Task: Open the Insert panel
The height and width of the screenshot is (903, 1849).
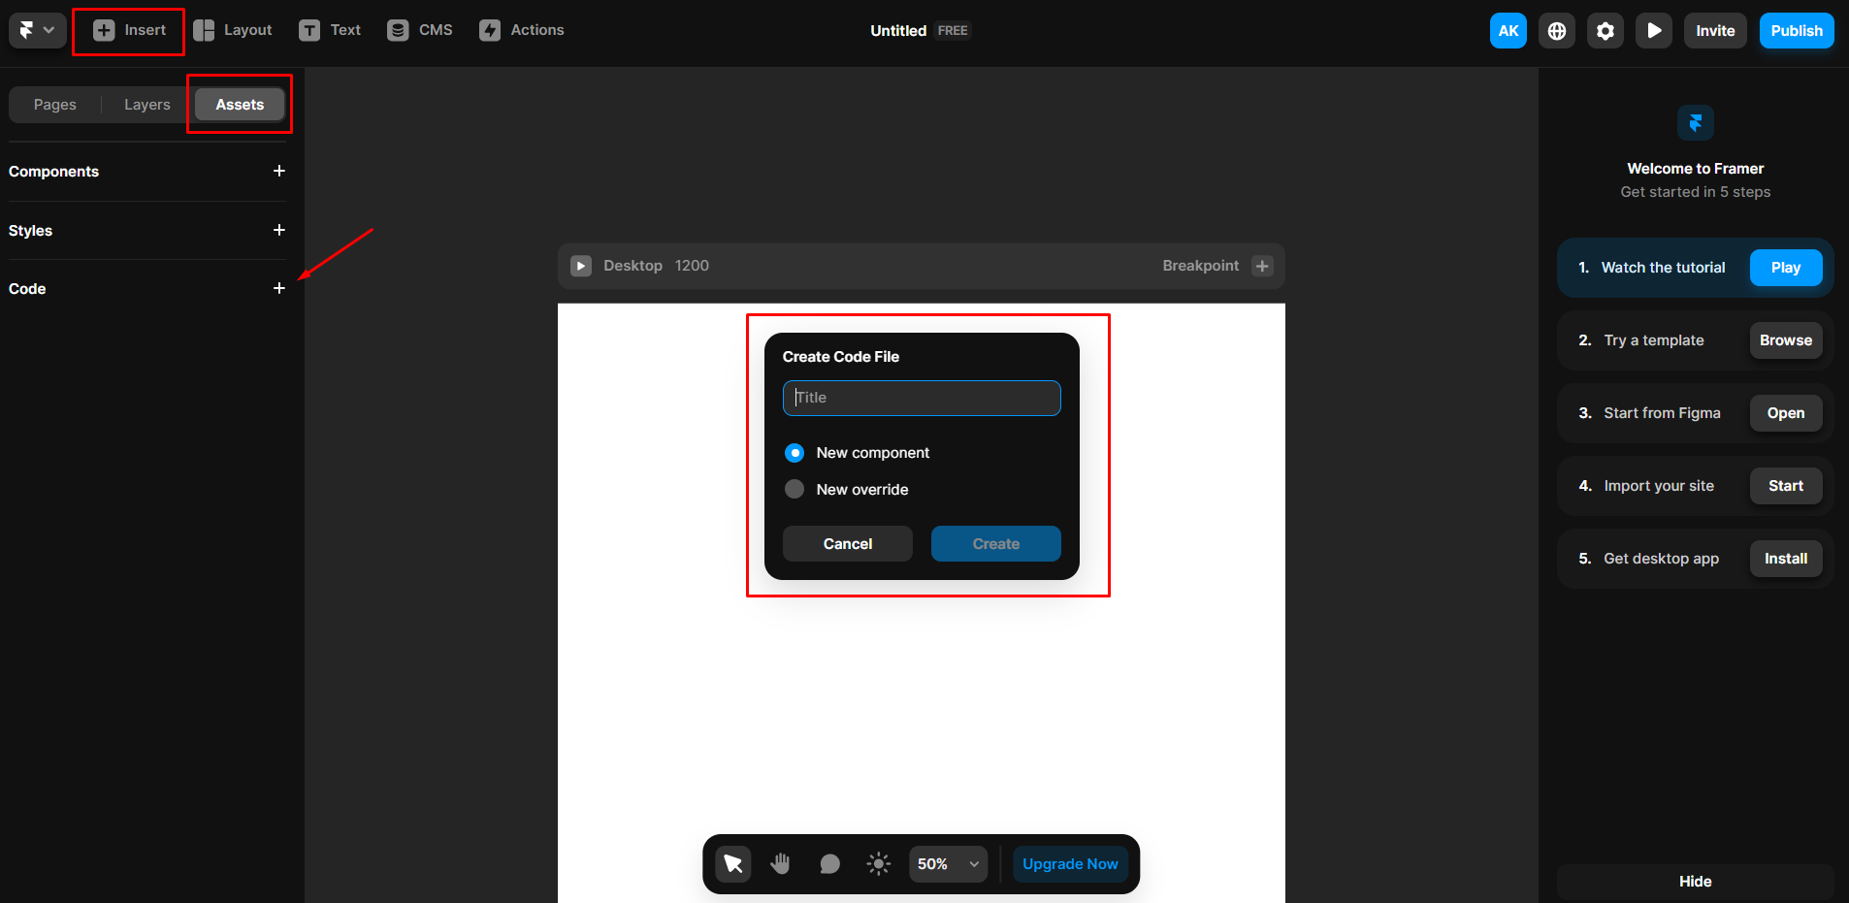Action: point(127,30)
